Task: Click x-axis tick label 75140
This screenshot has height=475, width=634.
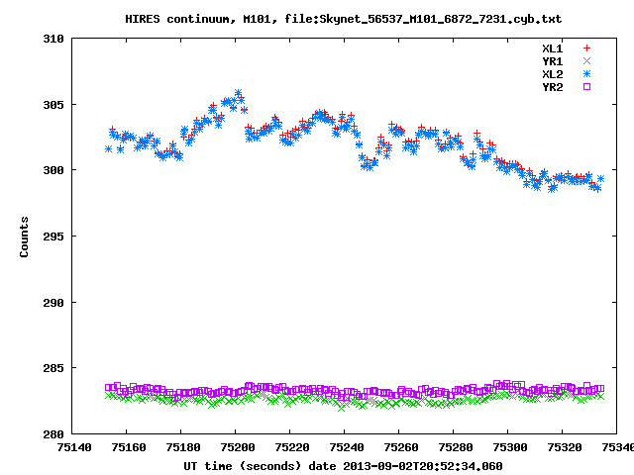Action: [x=74, y=447]
